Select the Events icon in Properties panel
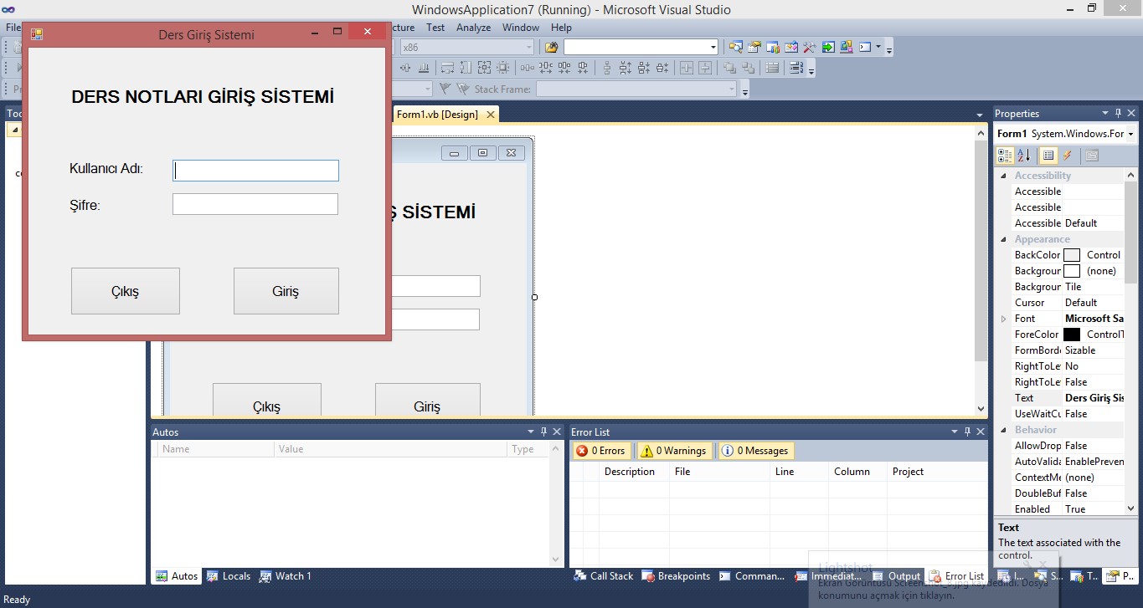The height and width of the screenshot is (608, 1143). pos(1066,156)
